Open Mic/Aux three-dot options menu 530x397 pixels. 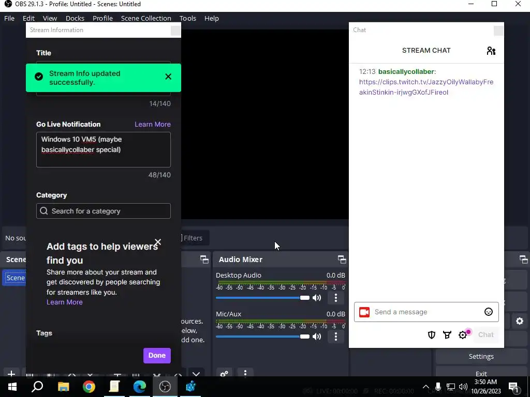(x=335, y=336)
